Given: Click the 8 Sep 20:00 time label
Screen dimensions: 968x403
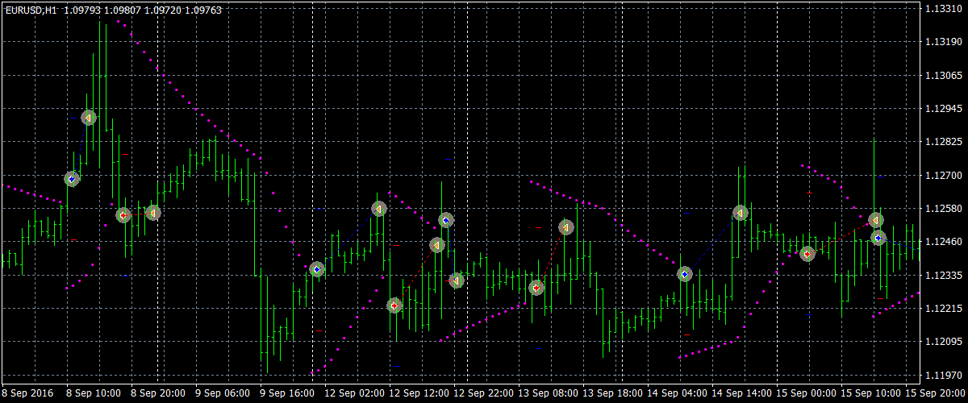Looking at the screenshot, I should click(158, 394).
